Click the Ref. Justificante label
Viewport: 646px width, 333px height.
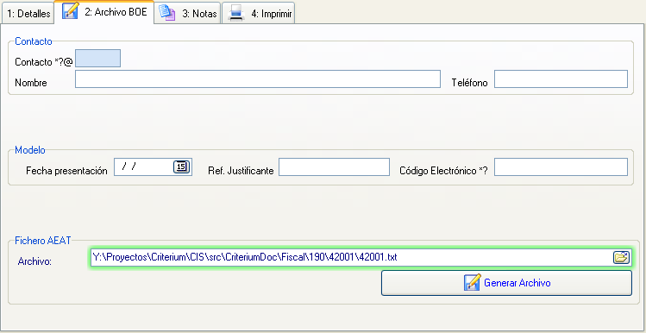(x=241, y=171)
